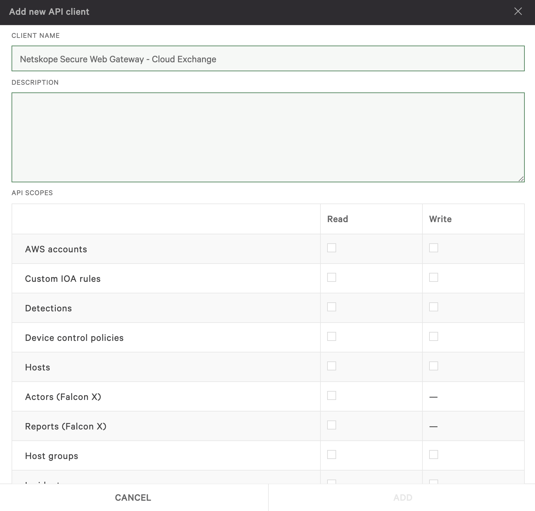Click the Write column header
Image resolution: width=535 pixels, height=511 pixels.
click(x=440, y=219)
